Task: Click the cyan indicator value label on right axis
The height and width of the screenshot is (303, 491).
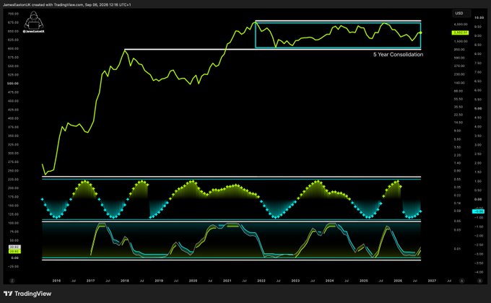Action: click(x=478, y=211)
